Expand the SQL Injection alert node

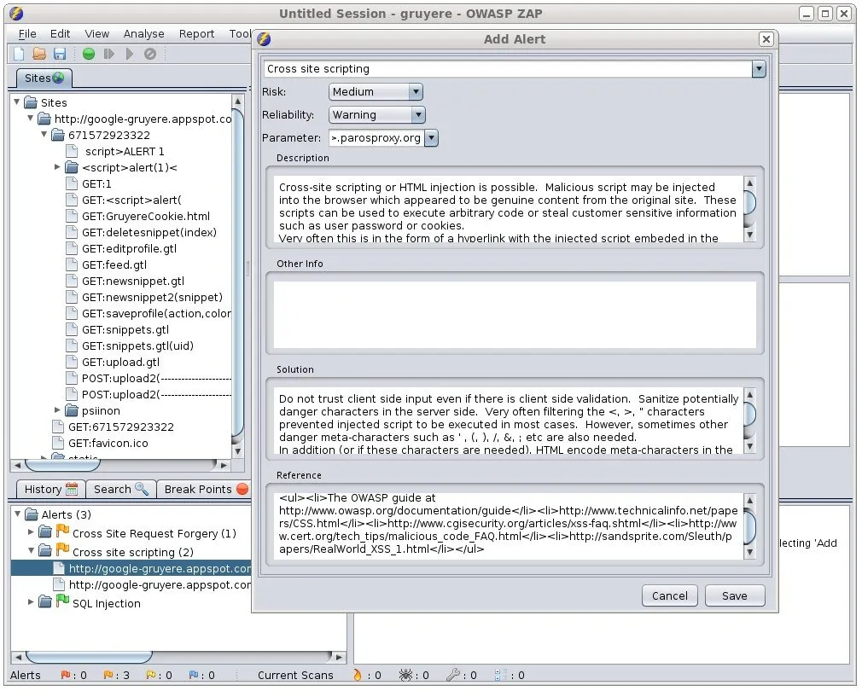(x=31, y=602)
